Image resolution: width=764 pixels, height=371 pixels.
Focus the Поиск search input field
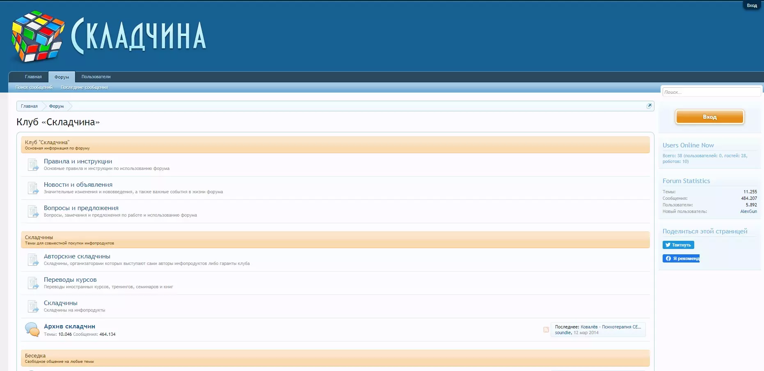pyautogui.click(x=711, y=92)
